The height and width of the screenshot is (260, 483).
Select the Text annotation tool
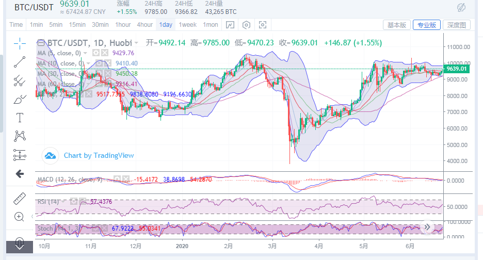20,118
